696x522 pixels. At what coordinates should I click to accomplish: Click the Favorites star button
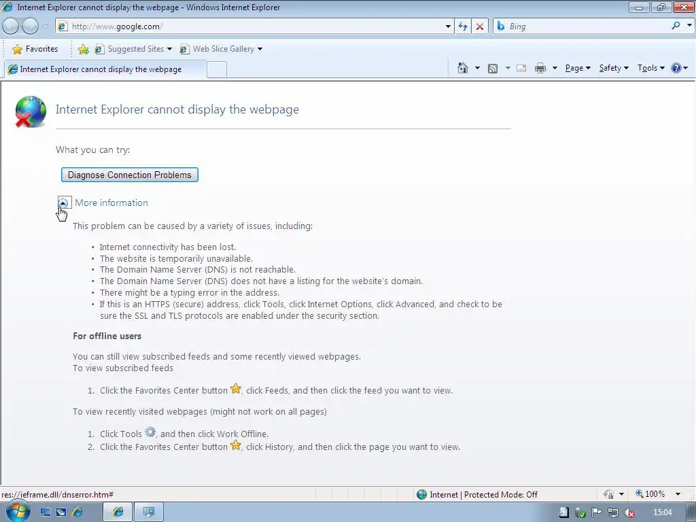point(35,49)
